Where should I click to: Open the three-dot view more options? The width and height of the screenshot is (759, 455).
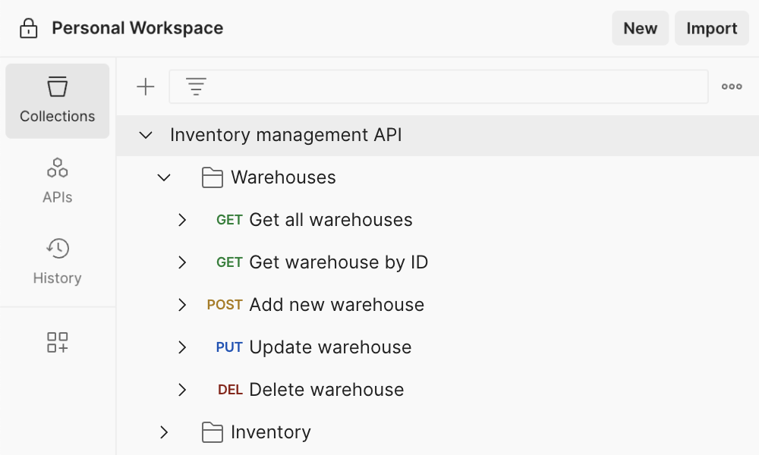(x=732, y=87)
